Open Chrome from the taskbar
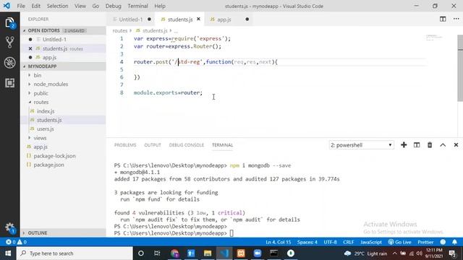463x260 pixels. coord(174,253)
